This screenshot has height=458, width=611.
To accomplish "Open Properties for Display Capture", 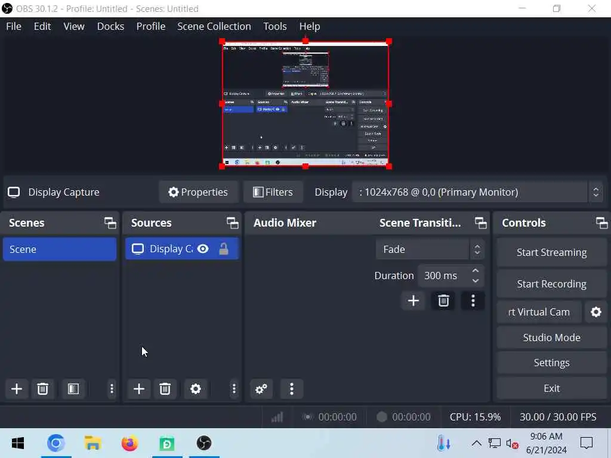I will click(x=198, y=193).
